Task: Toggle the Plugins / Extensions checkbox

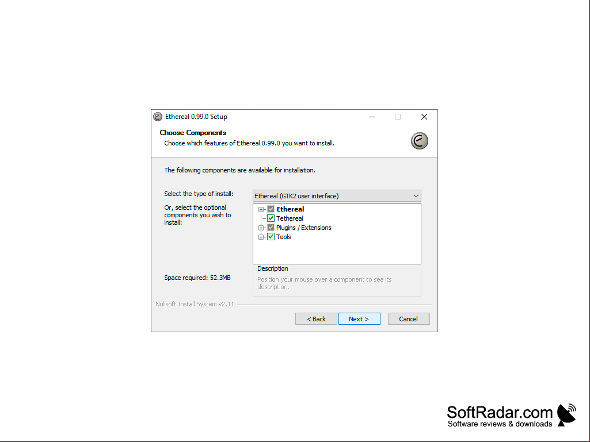Action: click(x=271, y=228)
